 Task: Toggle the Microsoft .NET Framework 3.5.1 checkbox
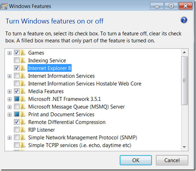(x=16, y=99)
